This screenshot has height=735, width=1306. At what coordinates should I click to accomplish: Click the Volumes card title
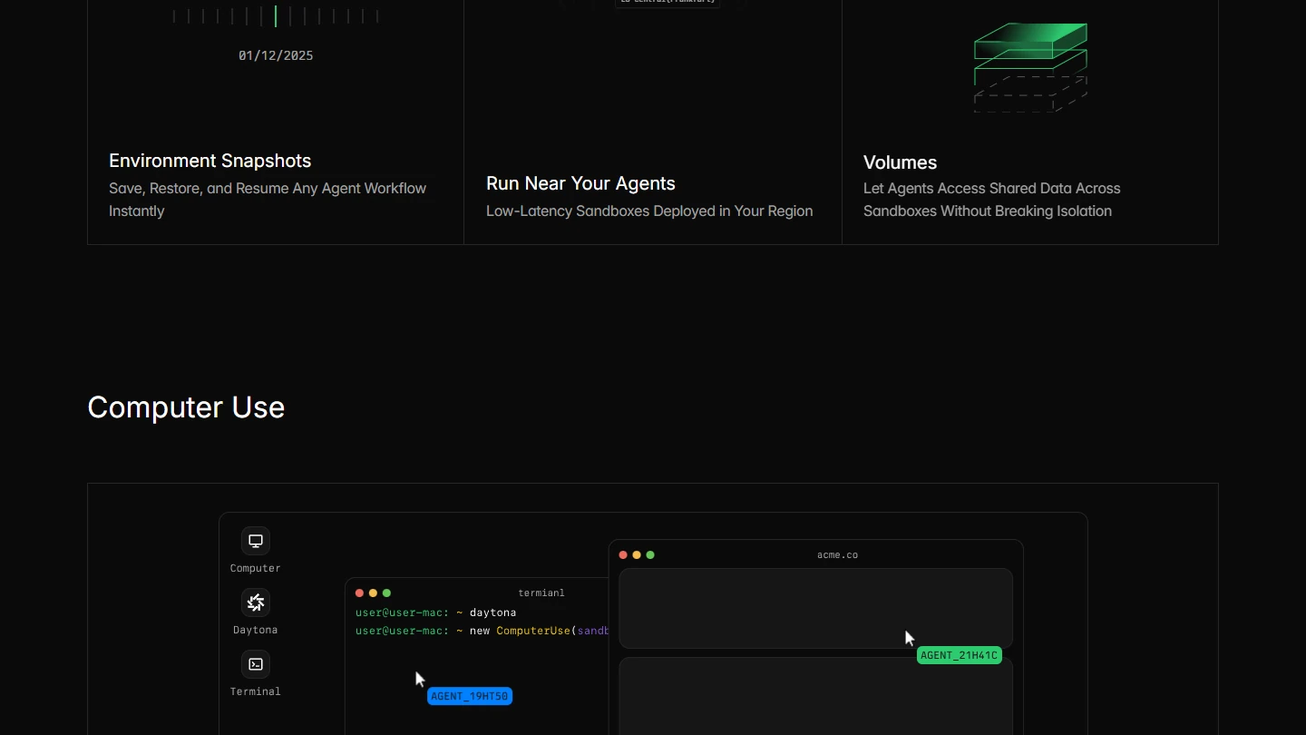(900, 162)
